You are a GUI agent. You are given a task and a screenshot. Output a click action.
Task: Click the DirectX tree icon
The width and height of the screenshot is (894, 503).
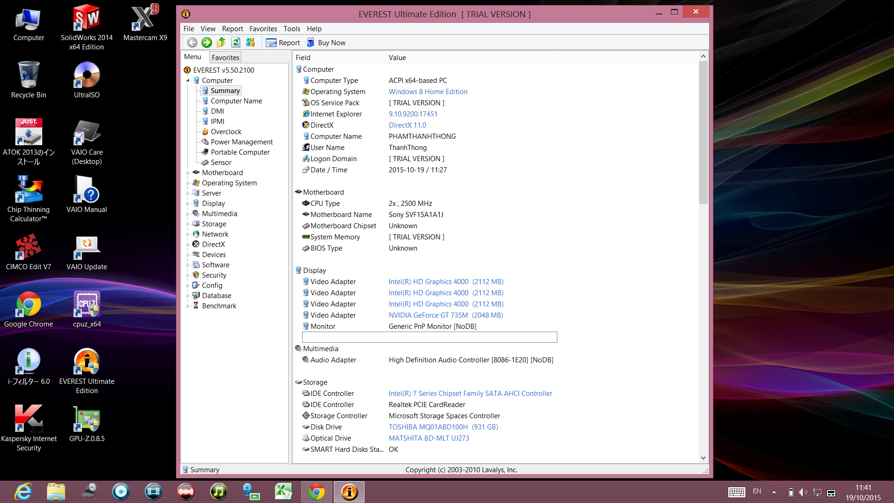[196, 244]
